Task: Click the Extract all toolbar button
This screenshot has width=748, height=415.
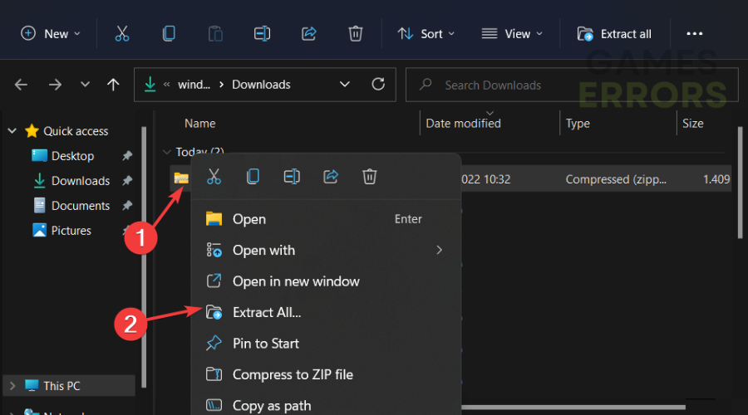Action: [614, 34]
